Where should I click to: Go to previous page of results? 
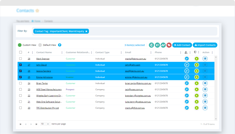[x=26, y=124]
